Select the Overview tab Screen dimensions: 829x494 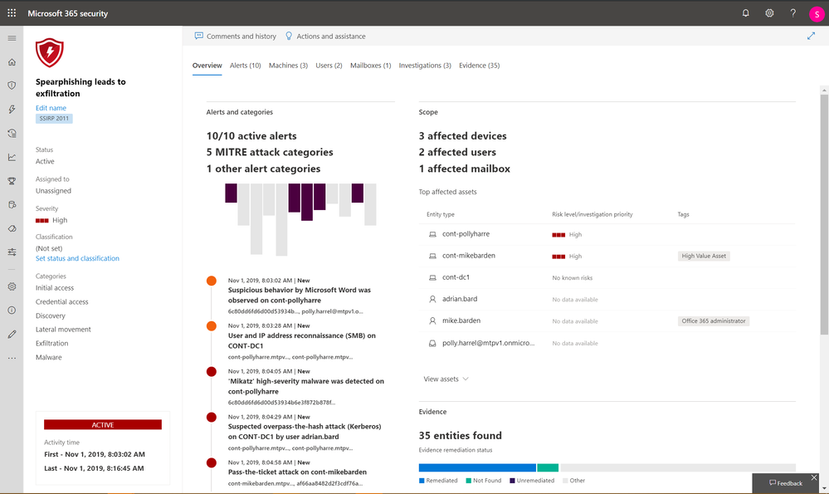(207, 66)
